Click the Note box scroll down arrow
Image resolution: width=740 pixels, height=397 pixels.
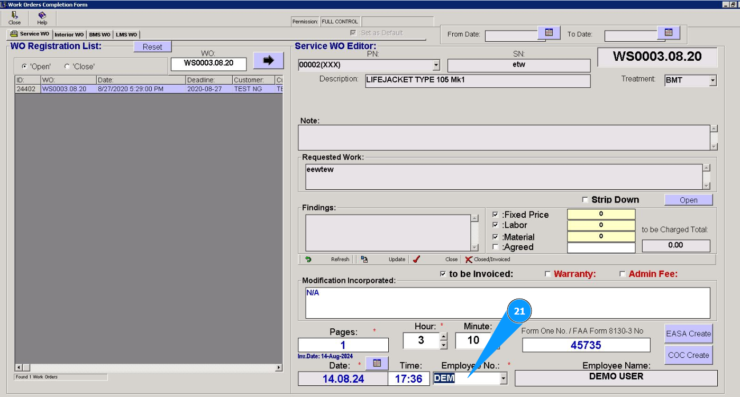point(714,146)
